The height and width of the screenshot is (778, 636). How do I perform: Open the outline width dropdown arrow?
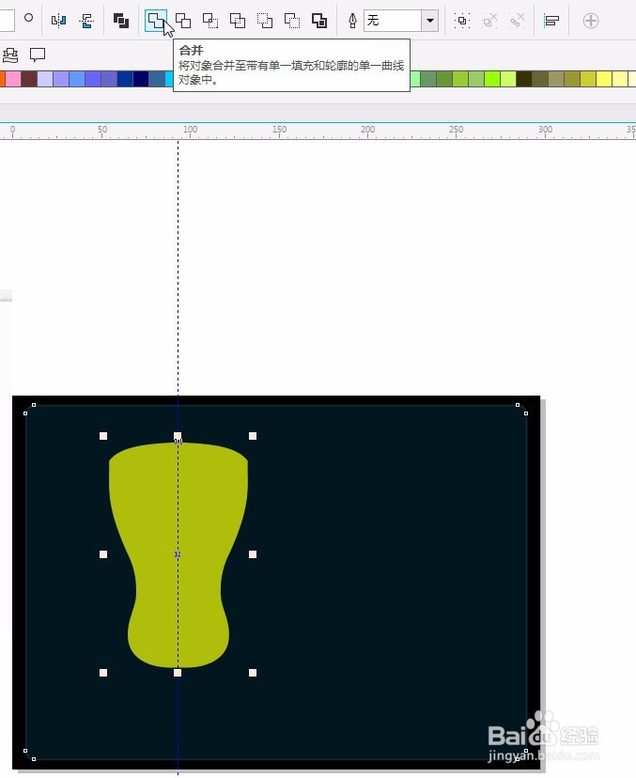pos(429,21)
